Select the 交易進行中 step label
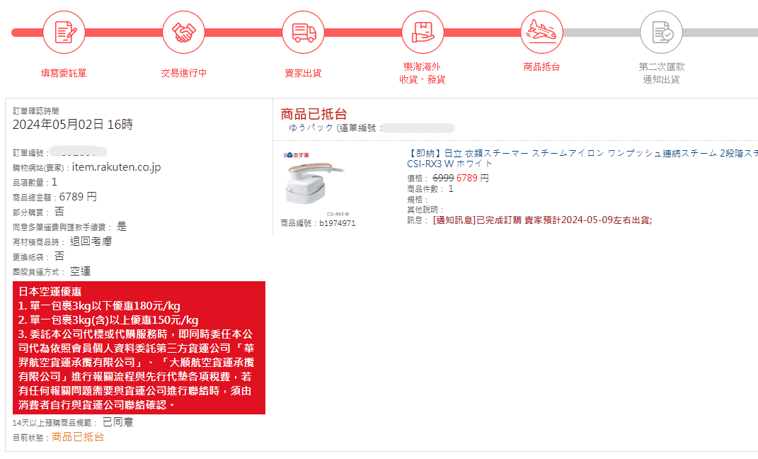The height and width of the screenshot is (459, 758). (x=184, y=73)
